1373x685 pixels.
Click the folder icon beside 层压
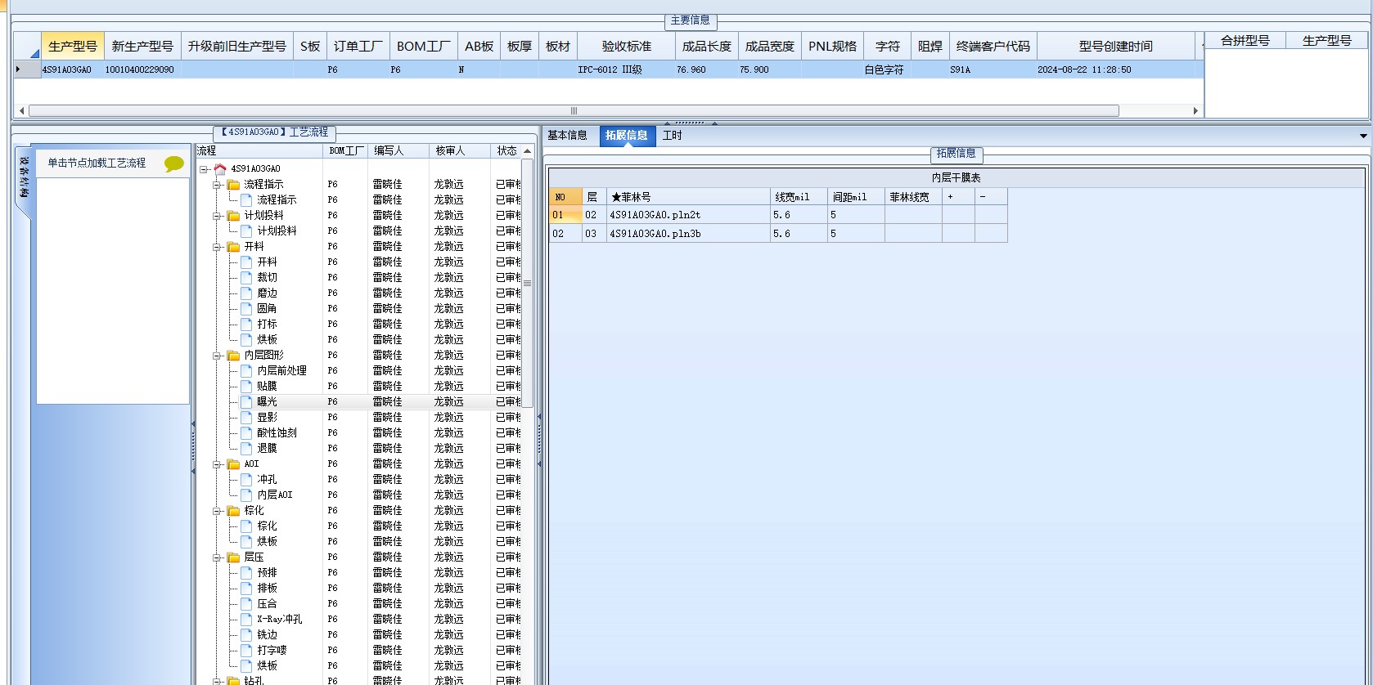(233, 557)
